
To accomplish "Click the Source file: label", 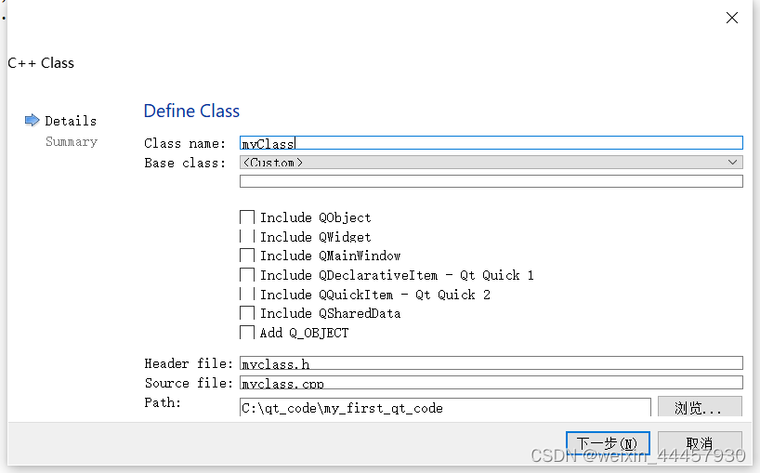I will point(188,383).
